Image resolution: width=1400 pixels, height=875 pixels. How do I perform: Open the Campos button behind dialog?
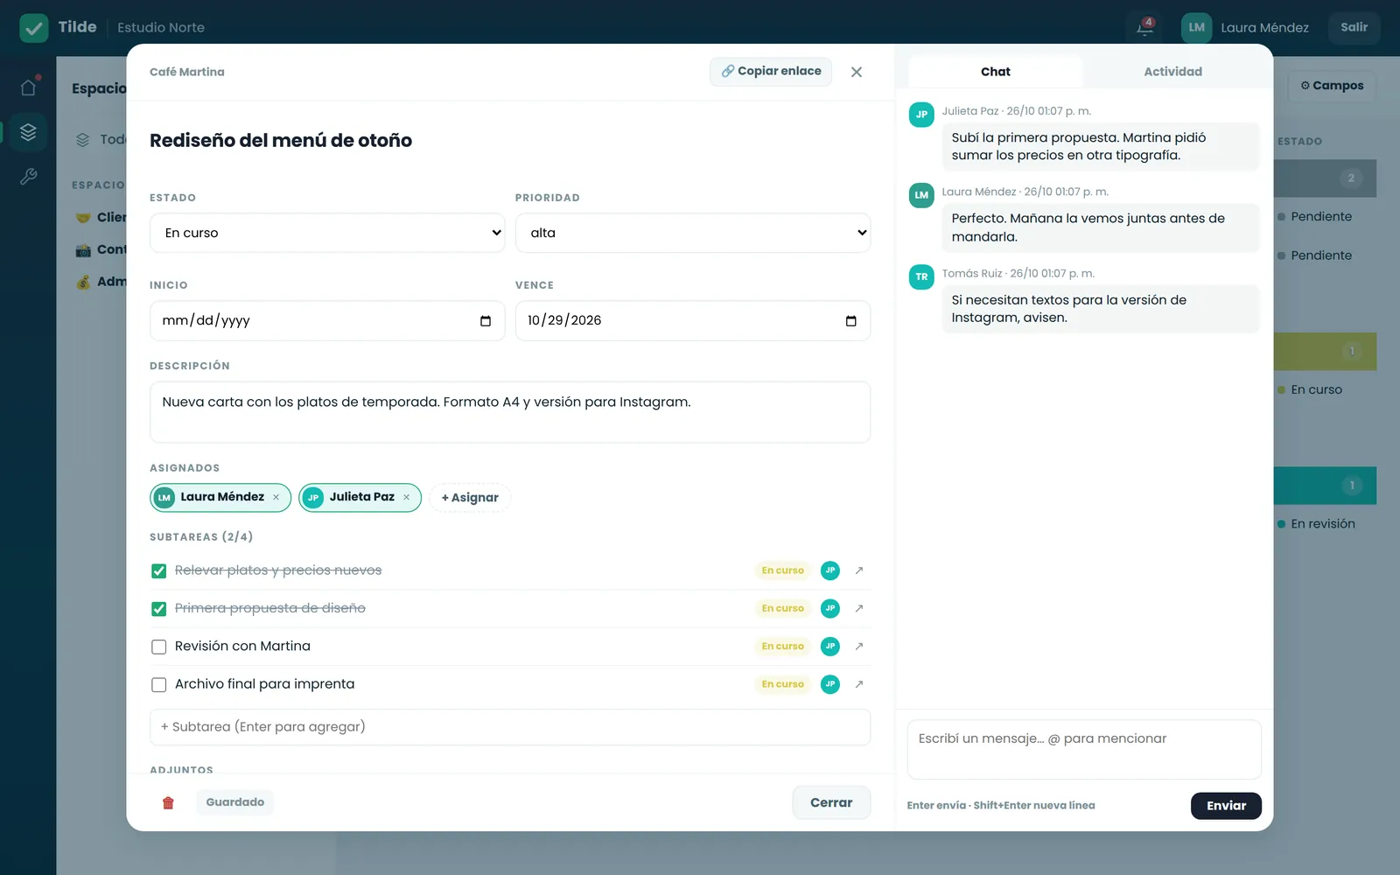click(1332, 86)
